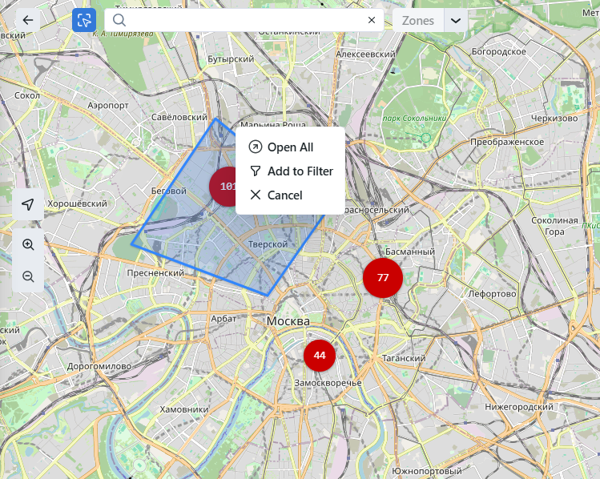Screen dimensions: 600x479
Task: Clear the search field with X
Action: coord(372,21)
